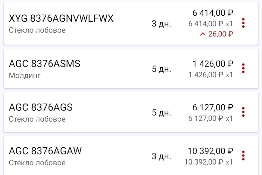Tap the 5 дн. delivery time for Молдинг
The height and width of the screenshot is (175, 262).
point(161,69)
